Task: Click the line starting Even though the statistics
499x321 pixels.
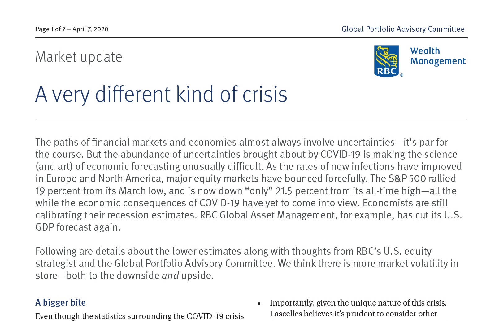Action: click(139, 316)
